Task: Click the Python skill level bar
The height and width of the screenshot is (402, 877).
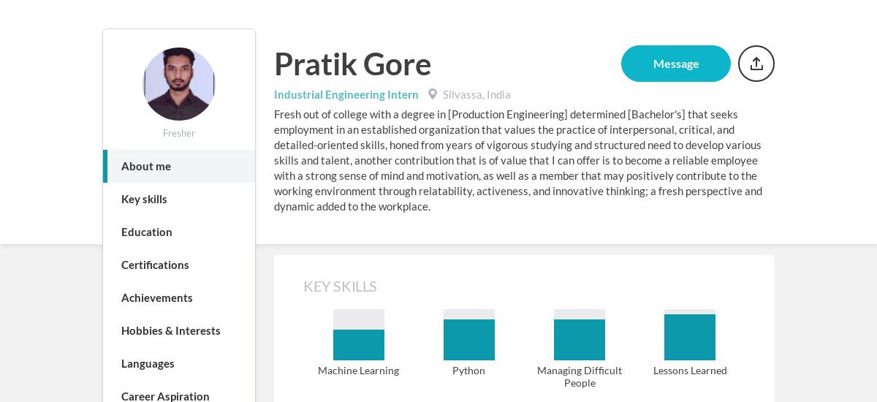Action: coord(469,335)
